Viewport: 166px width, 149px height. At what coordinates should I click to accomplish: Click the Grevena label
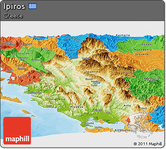click(x=142, y=54)
